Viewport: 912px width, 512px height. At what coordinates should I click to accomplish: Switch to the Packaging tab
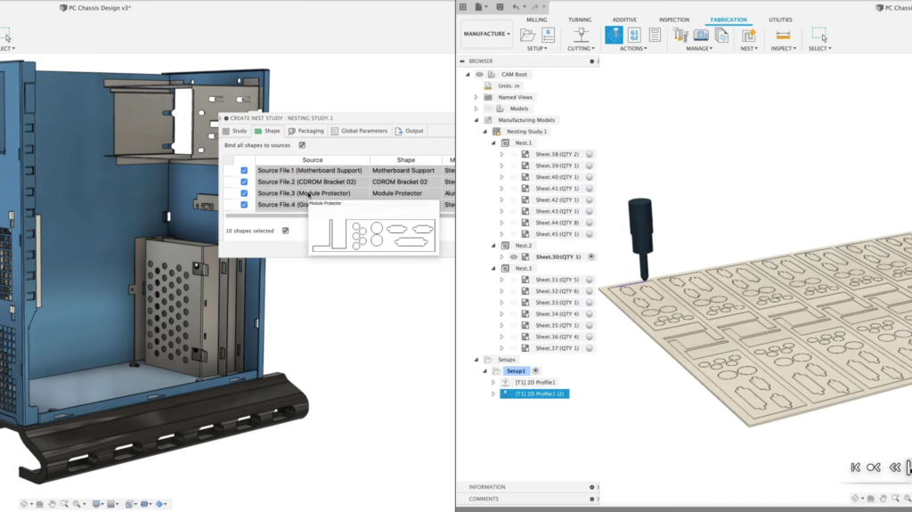(x=305, y=131)
